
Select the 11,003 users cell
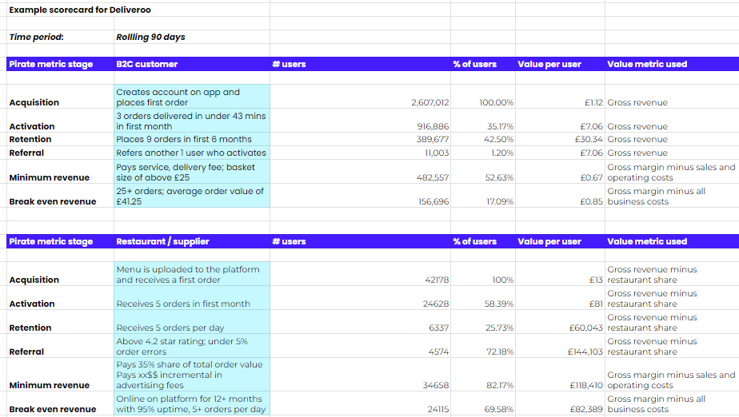[x=360, y=153]
